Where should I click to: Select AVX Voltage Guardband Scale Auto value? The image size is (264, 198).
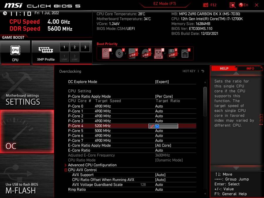159,185
